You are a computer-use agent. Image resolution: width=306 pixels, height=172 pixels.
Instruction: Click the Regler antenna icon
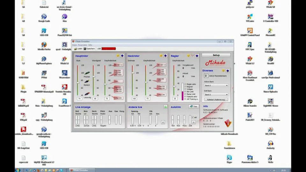193,56
